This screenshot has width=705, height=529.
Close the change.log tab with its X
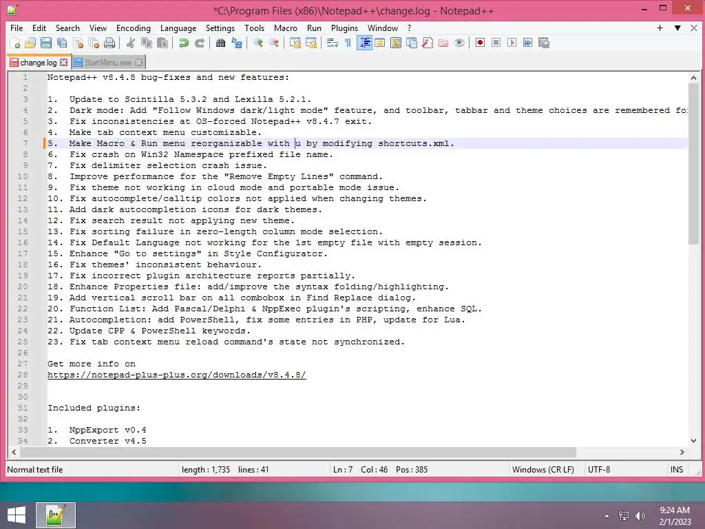tap(64, 63)
